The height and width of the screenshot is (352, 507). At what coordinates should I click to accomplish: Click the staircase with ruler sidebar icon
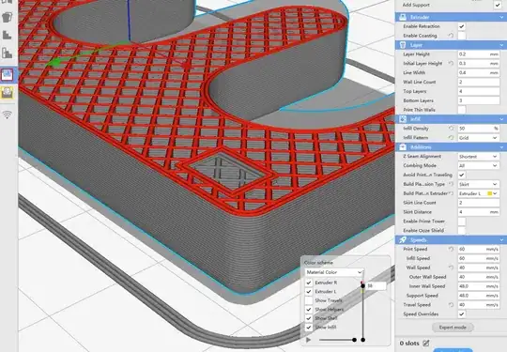pos(7,53)
